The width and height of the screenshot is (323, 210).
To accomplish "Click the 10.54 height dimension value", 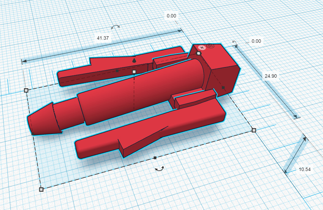I will [x=305, y=169].
